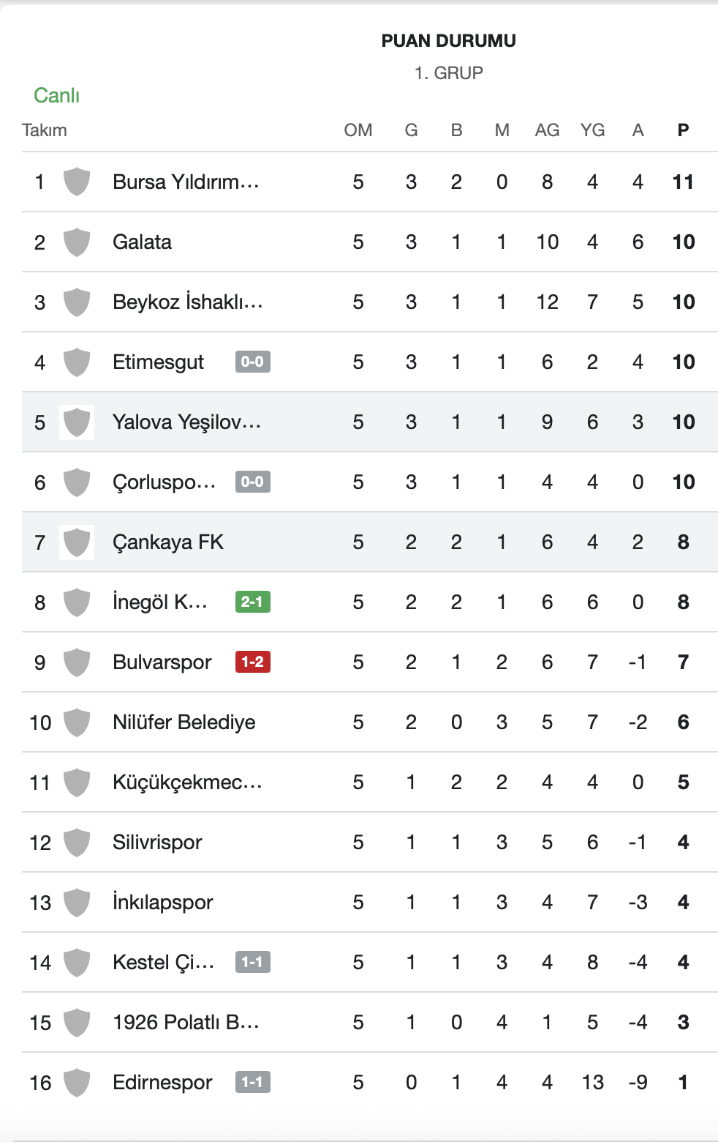Screen dimensions: 718x1142
Task: Click the Çankaya FK shield icon
Action: coord(77,542)
